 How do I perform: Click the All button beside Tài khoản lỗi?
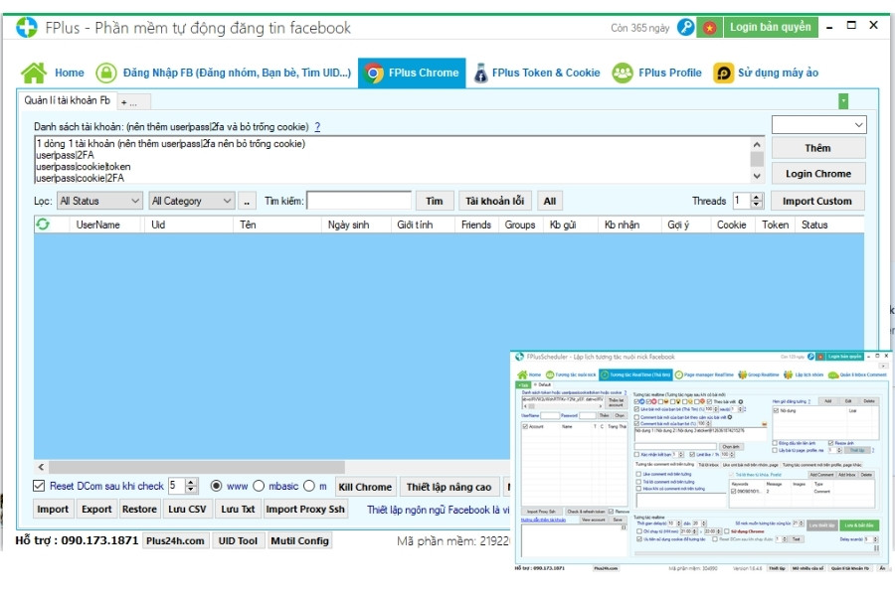(x=550, y=201)
